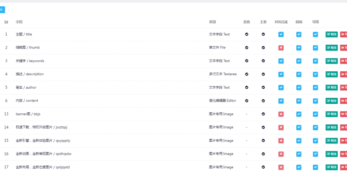Click the red export icon in title row
This screenshot has height=176, width=347.
pos(344,34)
